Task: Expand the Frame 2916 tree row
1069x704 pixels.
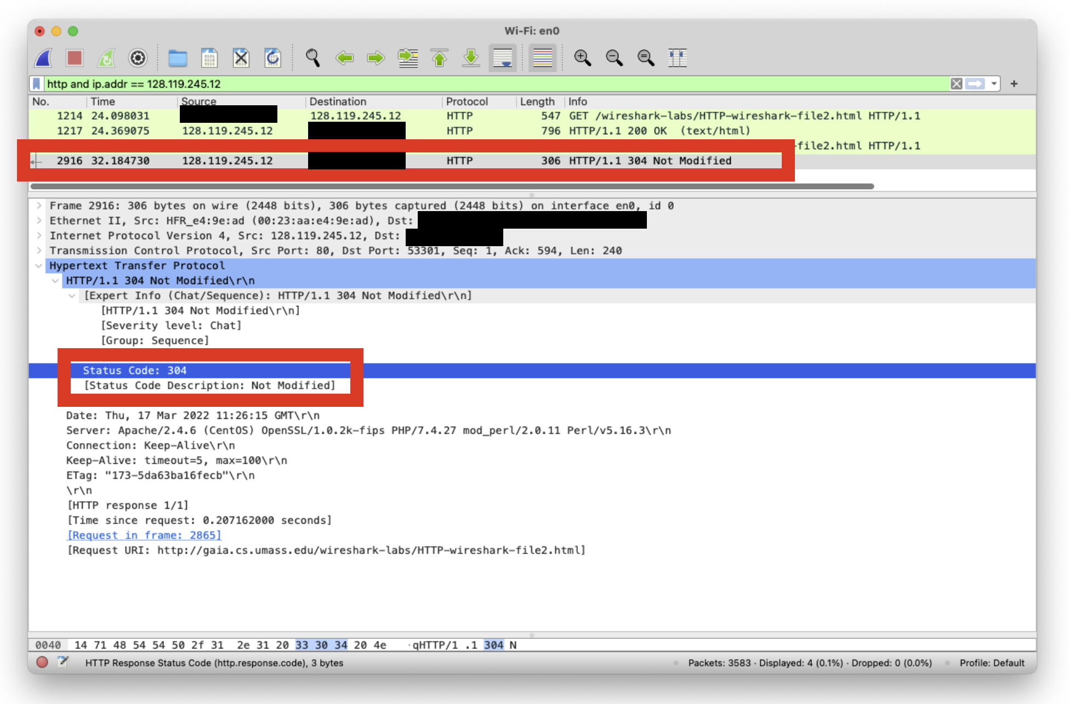Action: (x=39, y=206)
